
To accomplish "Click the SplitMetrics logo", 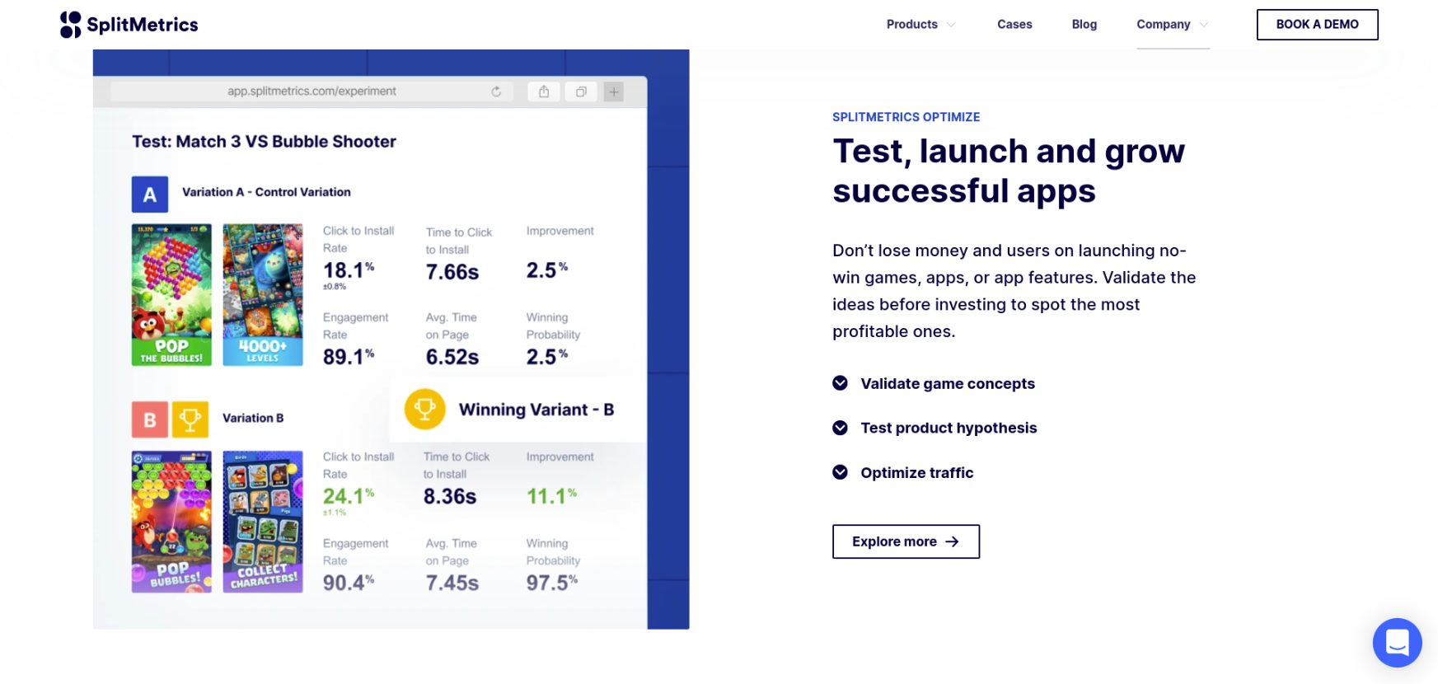I will pyautogui.click(x=129, y=25).
